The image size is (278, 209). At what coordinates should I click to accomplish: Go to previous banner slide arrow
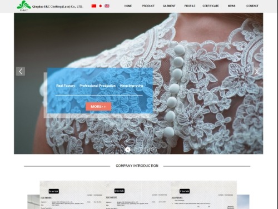coord(21,71)
